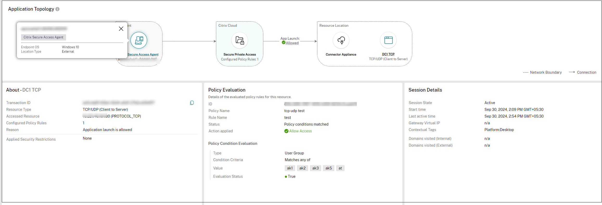Copy the Transaction ID
The height and width of the screenshot is (205, 602).
coord(192,103)
